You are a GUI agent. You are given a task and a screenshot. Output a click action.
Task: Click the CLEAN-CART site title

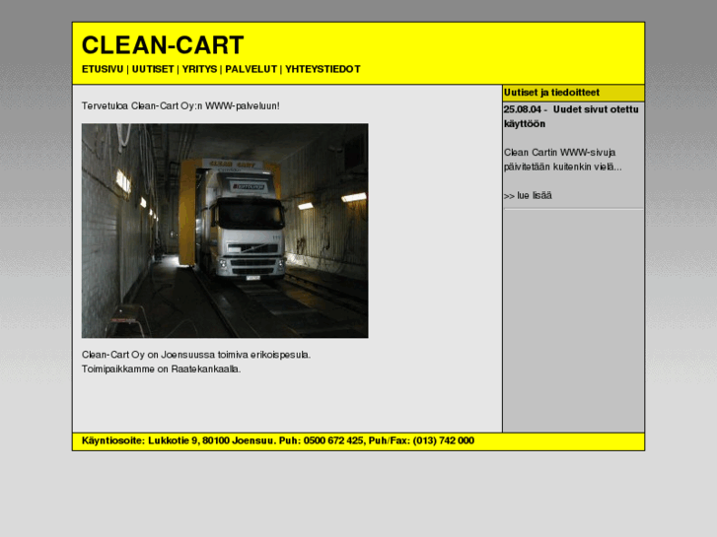163,44
